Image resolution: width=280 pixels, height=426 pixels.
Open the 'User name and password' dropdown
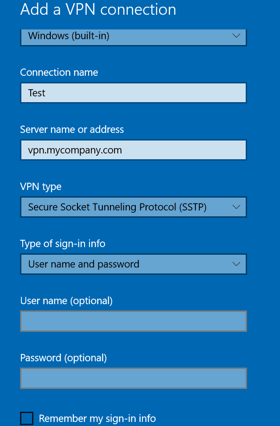coord(134,264)
